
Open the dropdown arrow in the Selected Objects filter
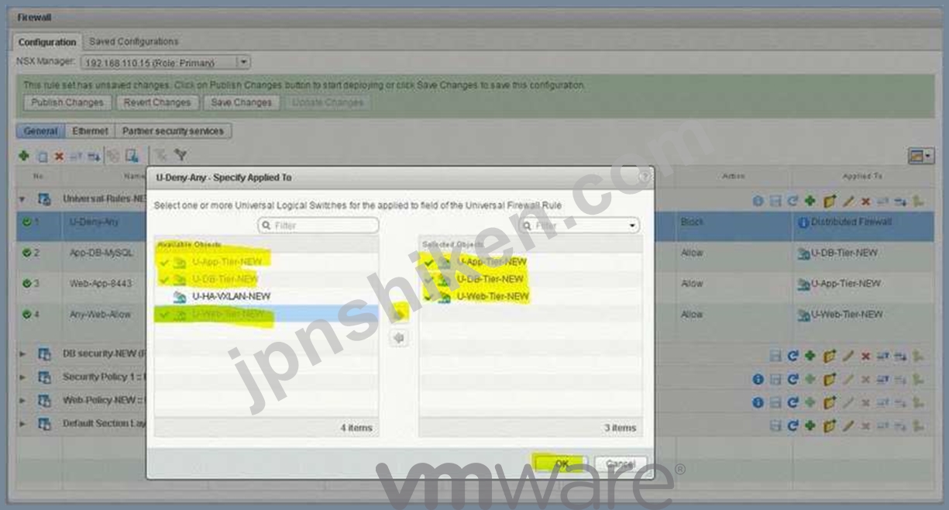pyautogui.click(x=634, y=226)
